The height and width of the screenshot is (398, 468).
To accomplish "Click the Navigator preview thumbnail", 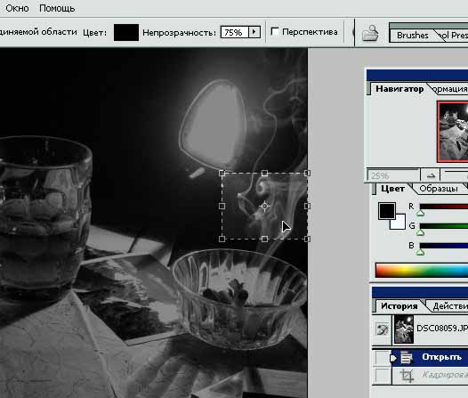I will click(453, 132).
